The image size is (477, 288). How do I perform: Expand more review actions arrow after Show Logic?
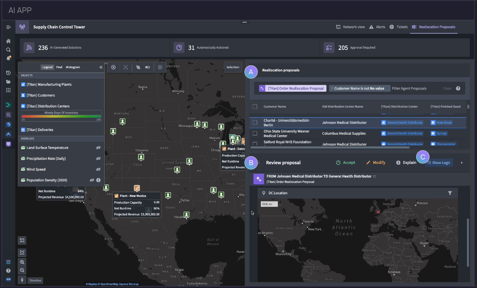pos(462,163)
